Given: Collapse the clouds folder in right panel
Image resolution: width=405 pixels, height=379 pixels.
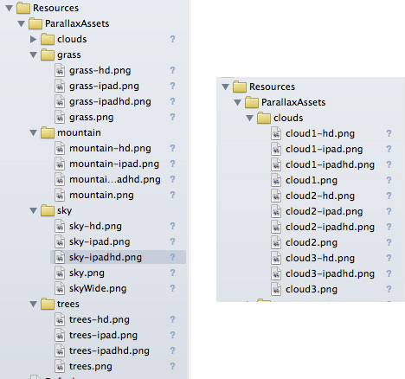Looking at the screenshot, I should pos(250,118).
